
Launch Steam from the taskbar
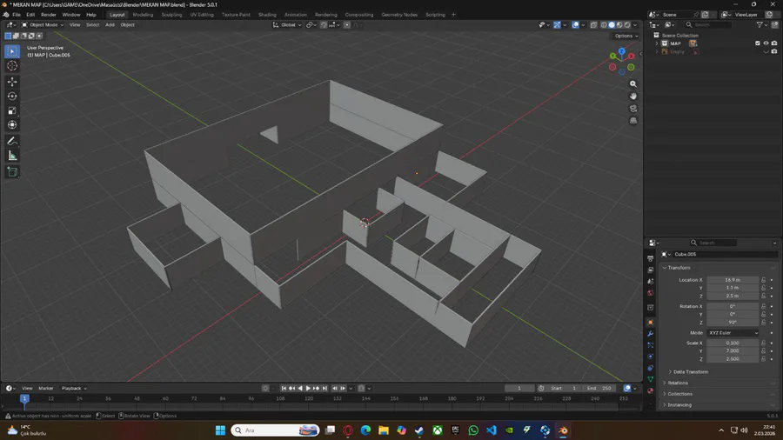419,430
